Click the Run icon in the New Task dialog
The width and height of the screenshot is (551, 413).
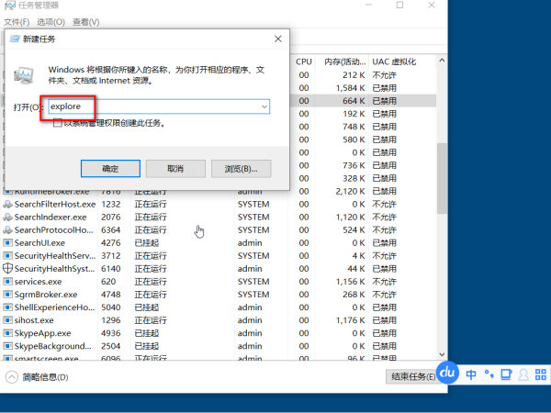[x=26, y=76]
